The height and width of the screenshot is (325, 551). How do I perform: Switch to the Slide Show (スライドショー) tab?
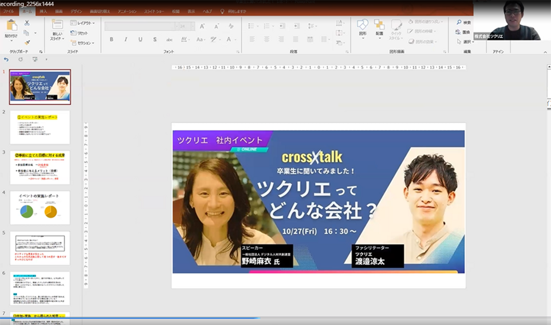pyautogui.click(x=154, y=11)
